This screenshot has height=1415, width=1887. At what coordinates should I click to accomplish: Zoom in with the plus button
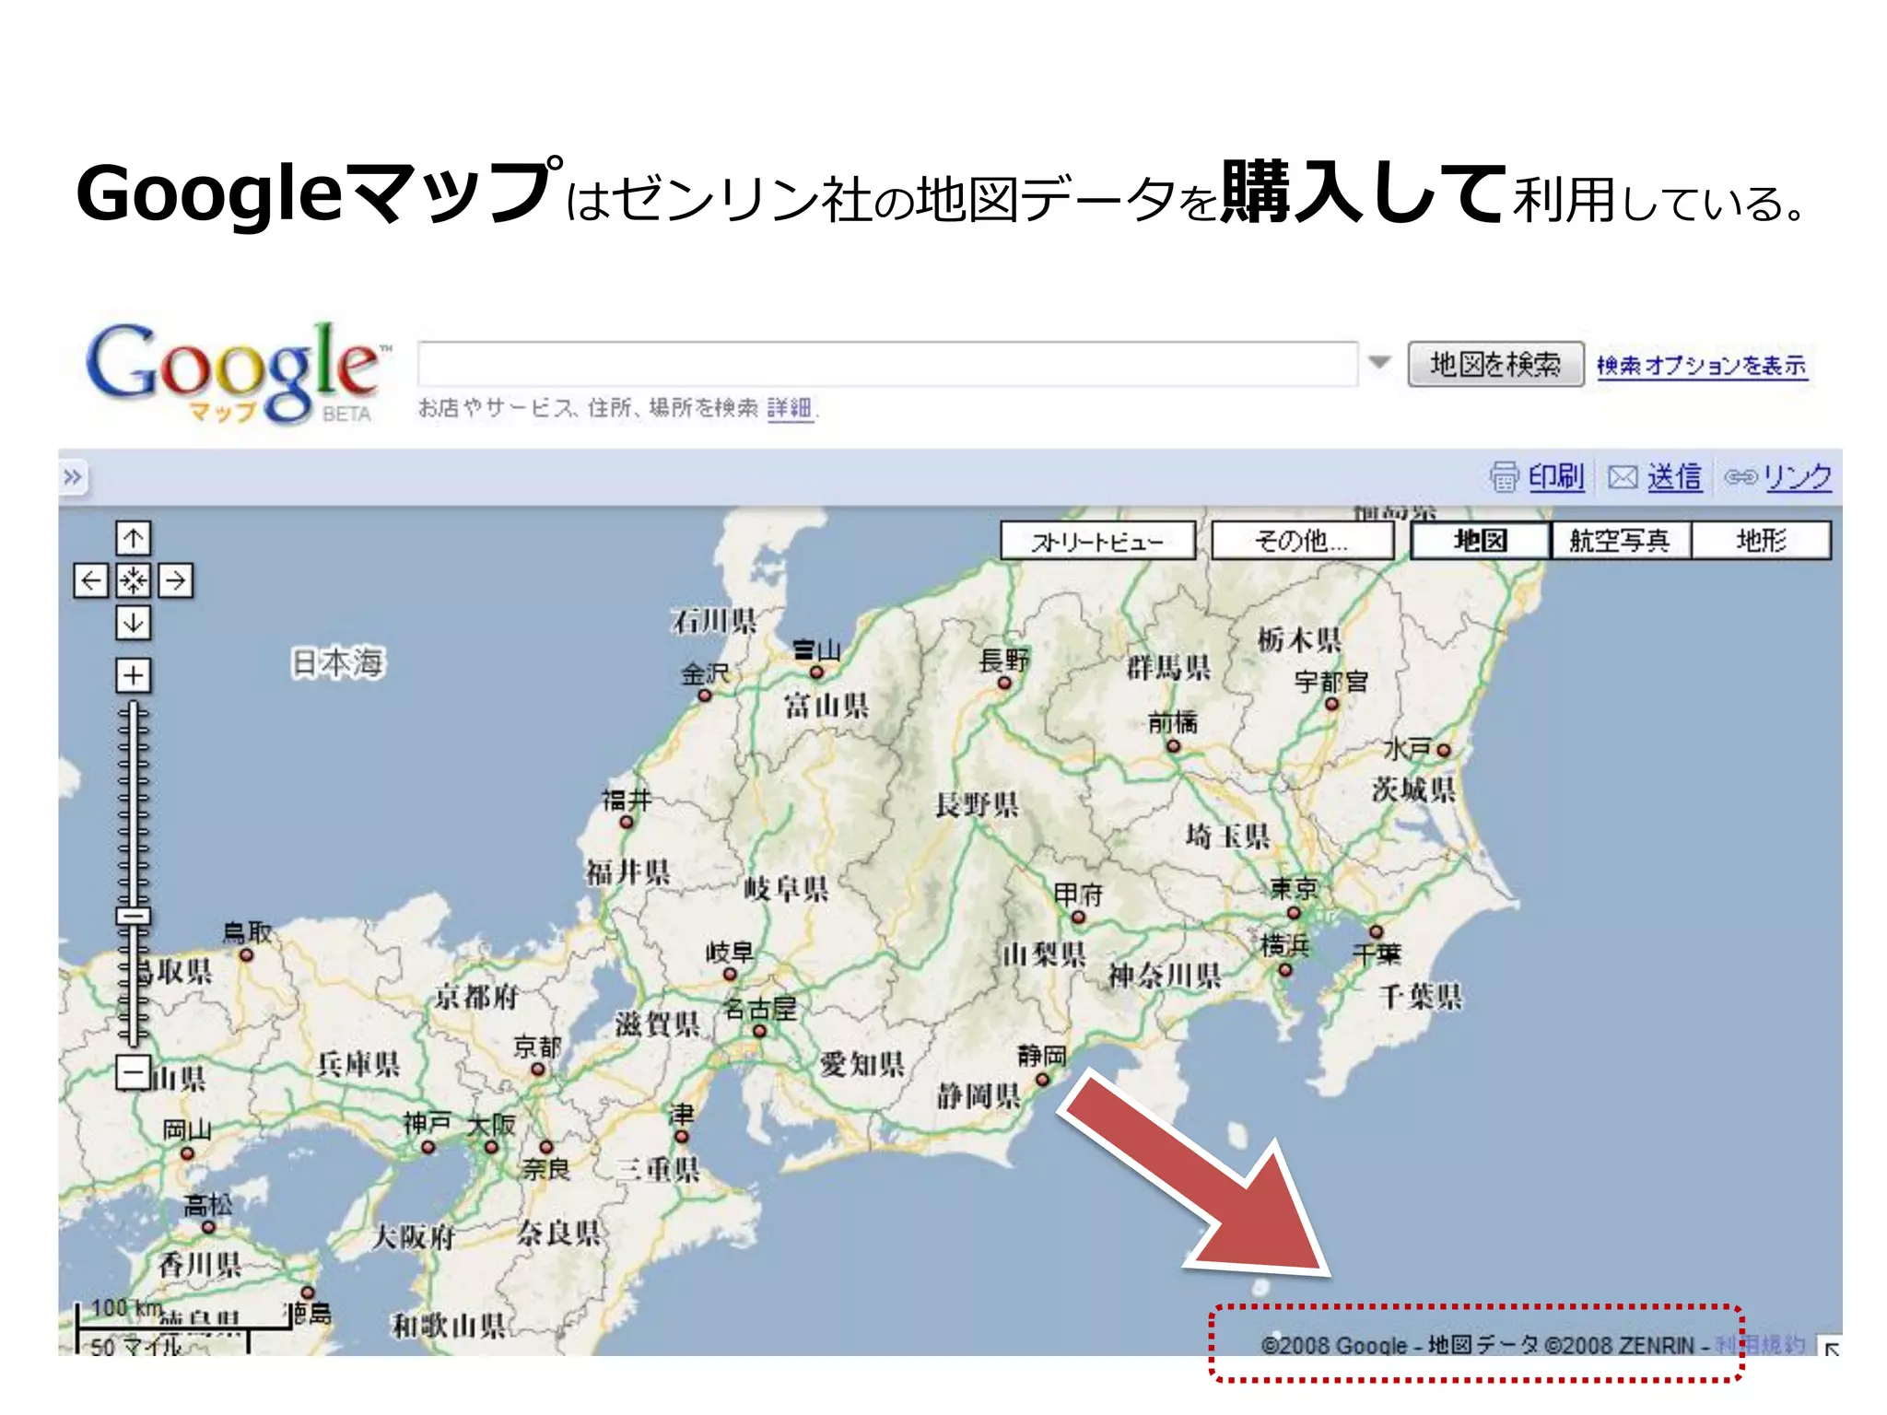point(134,675)
